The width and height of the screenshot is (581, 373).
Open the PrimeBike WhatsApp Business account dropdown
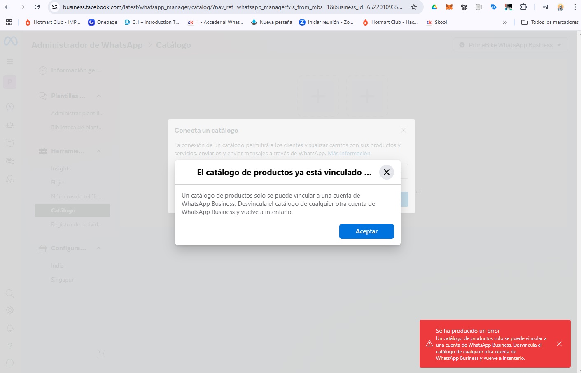510,44
